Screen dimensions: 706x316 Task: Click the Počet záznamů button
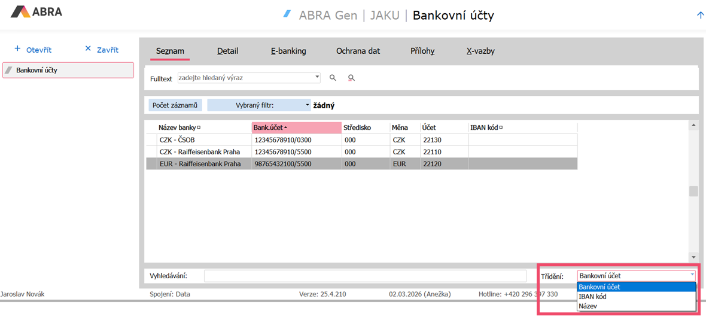(175, 105)
